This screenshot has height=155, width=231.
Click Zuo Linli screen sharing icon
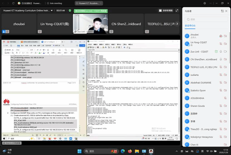[216, 52]
